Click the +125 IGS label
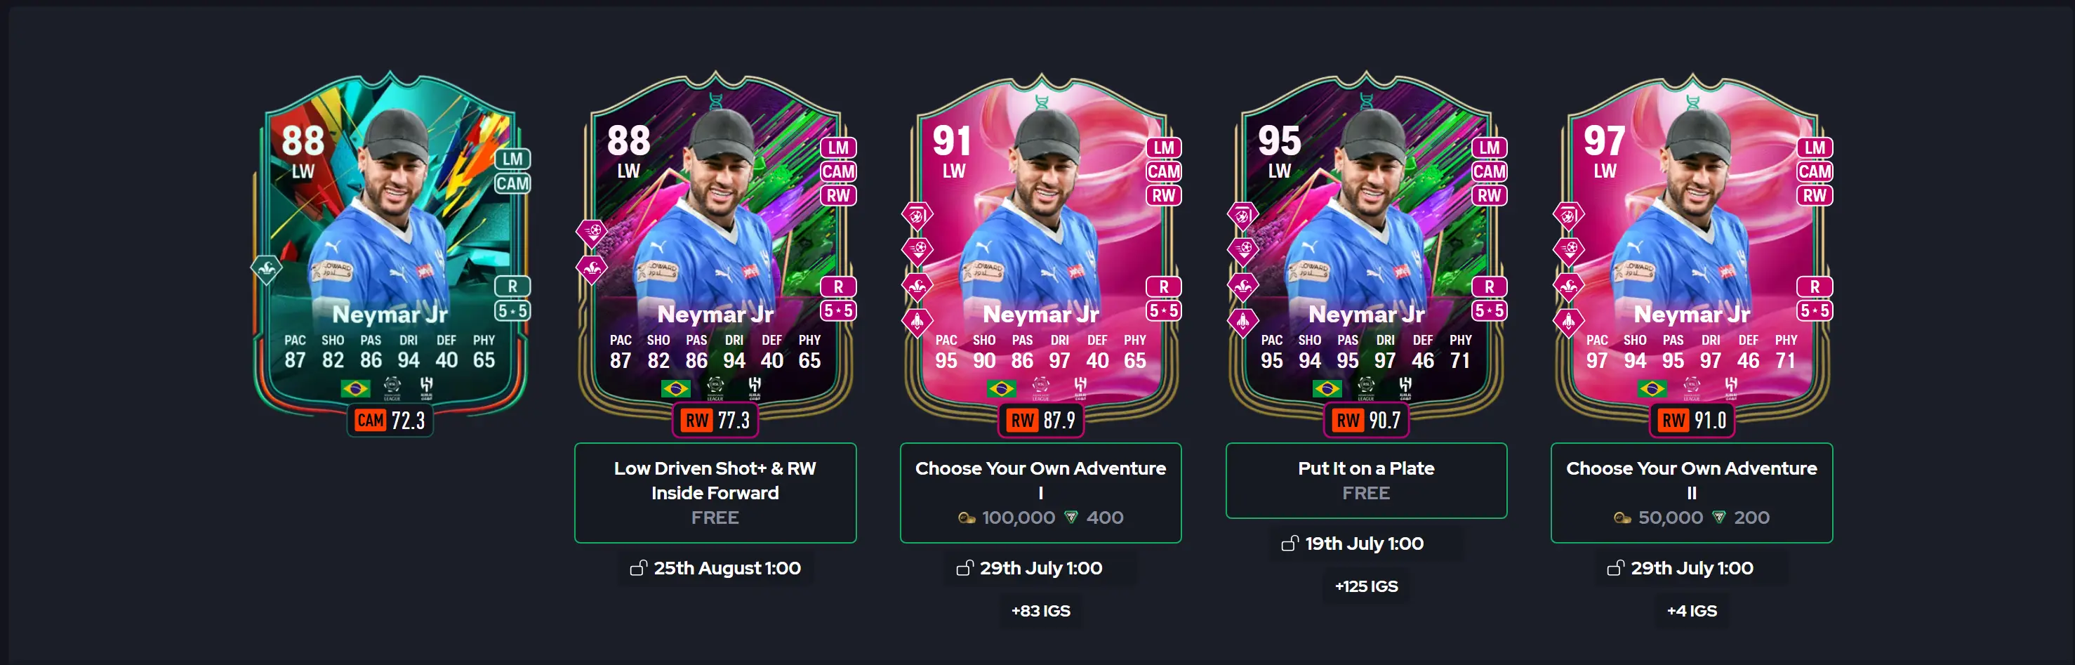 (x=1366, y=587)
